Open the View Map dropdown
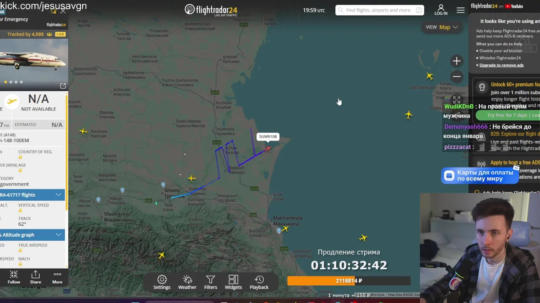This screenshot has height=303, width=540. [x=442, y=27]
